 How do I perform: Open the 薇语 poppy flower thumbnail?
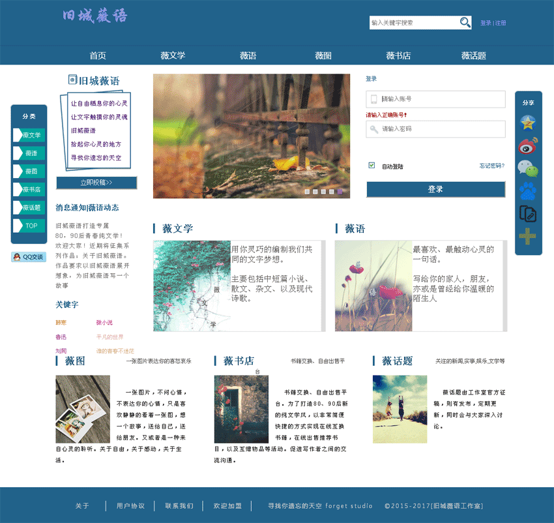(373, 286)
